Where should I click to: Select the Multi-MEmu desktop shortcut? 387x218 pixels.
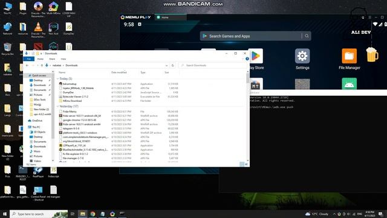tap(53, 8)
